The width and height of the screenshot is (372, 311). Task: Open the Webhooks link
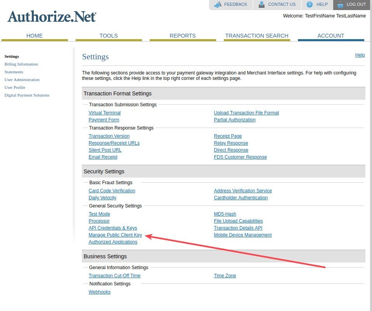coord(100,292)
